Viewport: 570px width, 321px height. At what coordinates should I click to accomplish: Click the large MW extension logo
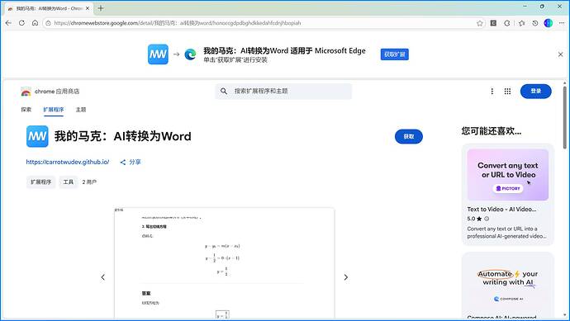point(37,136)
